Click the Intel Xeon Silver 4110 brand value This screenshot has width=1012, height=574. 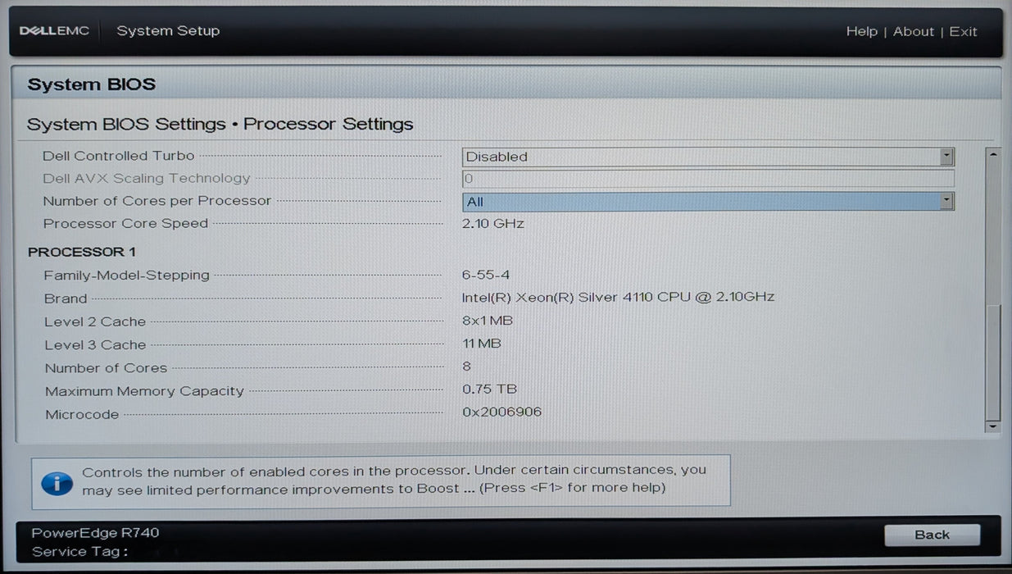pos(619,297)
